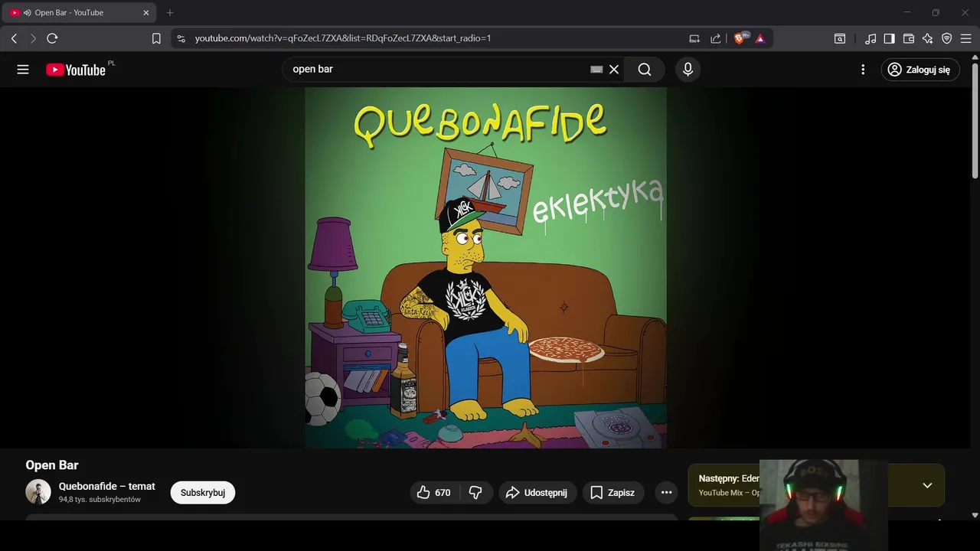Save the video with Zapisz
This screenshot has width=980, height=551.
point(613,493)
